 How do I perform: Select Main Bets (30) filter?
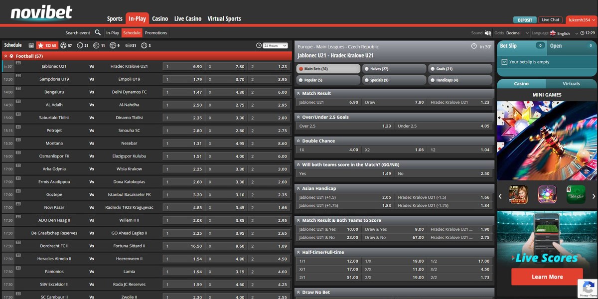click(328, 69)
